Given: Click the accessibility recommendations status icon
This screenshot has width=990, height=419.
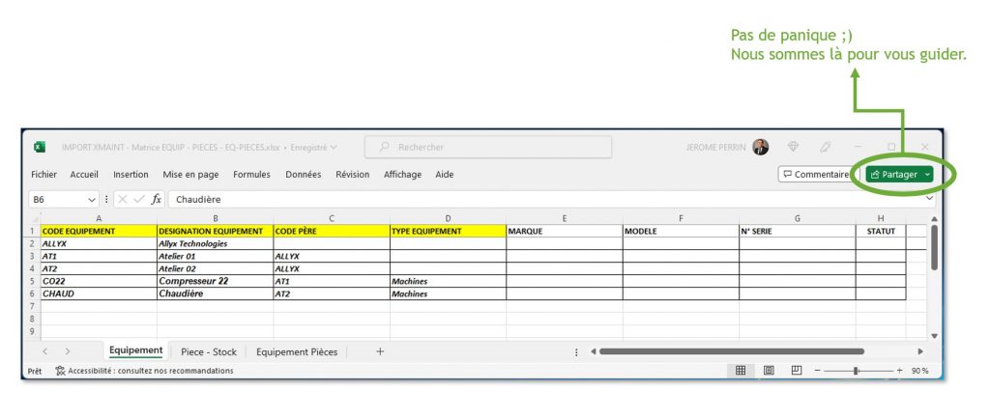Looking at the screenshot, I should tap(60, 371).
